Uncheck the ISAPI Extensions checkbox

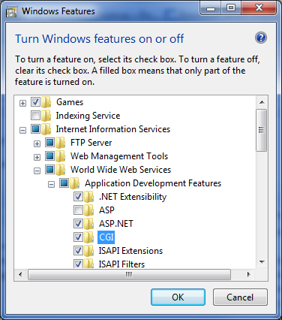[78, 251]
